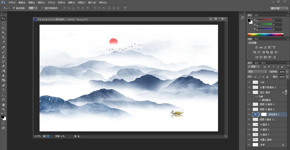
Task: Switch to the 色板 tab
Action: pos(256,15)
